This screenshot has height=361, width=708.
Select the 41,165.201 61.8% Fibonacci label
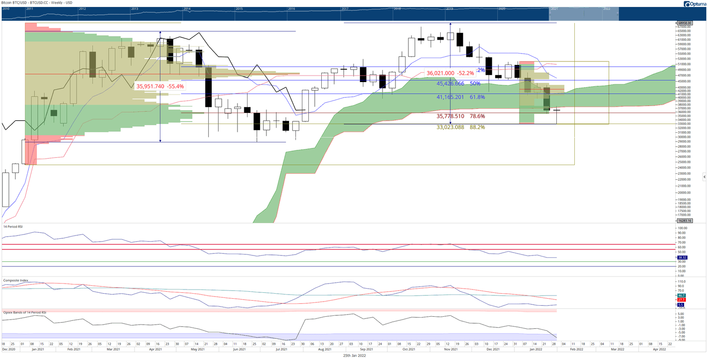(460, 97)
